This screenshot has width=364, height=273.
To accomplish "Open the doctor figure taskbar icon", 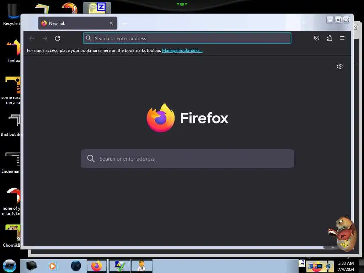I will (x=141, y=266).
